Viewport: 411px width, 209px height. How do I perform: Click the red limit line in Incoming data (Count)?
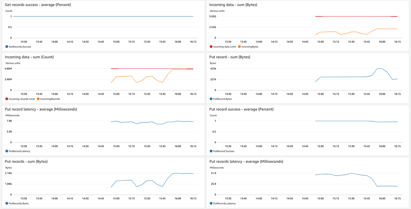(x=152, y=69)
